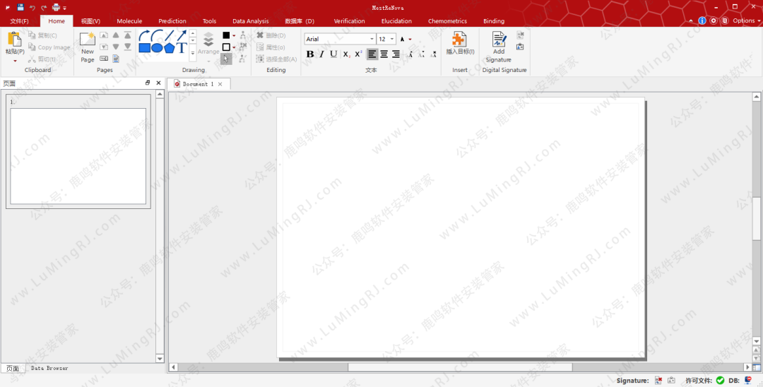
Task: Toggle underline text formatting
Action: pos(333,54)
